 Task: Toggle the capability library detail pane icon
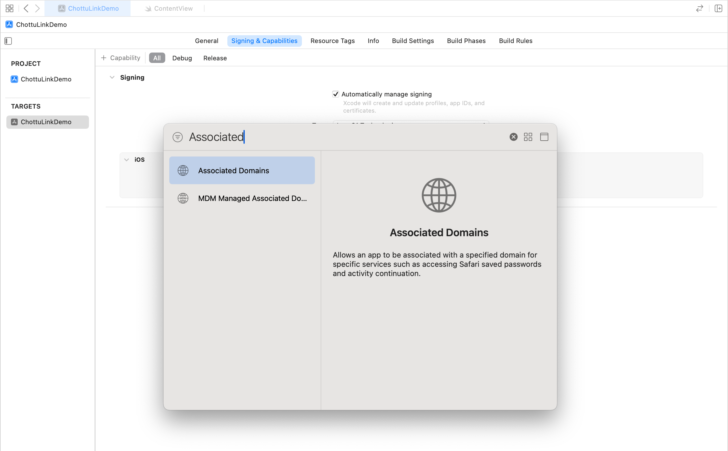tap(544, 137)
